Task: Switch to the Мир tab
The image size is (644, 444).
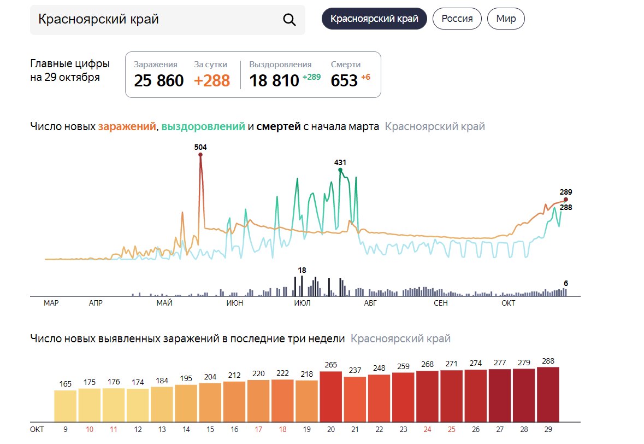Action: pos(506,19)
